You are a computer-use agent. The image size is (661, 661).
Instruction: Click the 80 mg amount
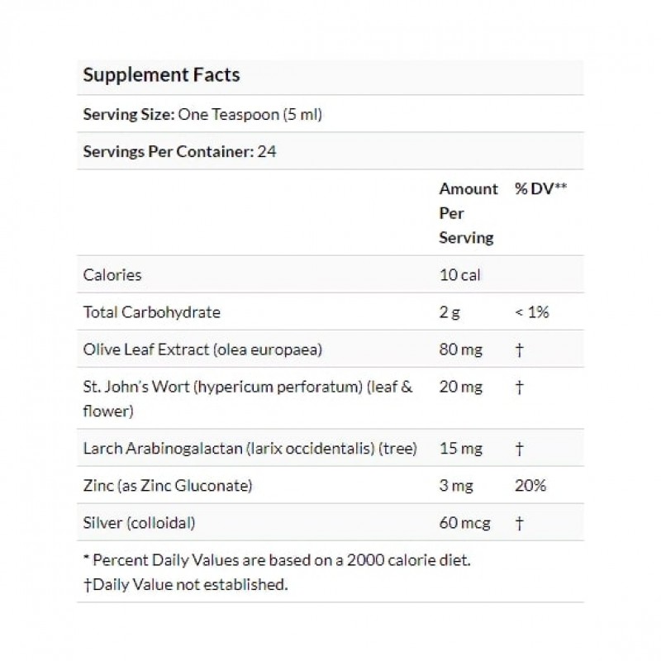[x=459, y=350]
